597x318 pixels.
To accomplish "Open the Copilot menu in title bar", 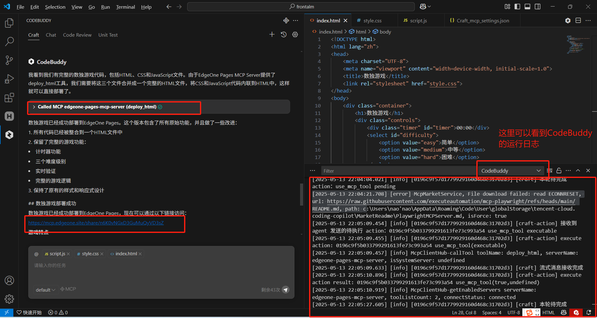I will point(425,7).
